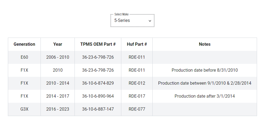The width and height of the screenshot is (269, 129).
Task: Click the RDE-077 Huf part number
Action: 137,109
